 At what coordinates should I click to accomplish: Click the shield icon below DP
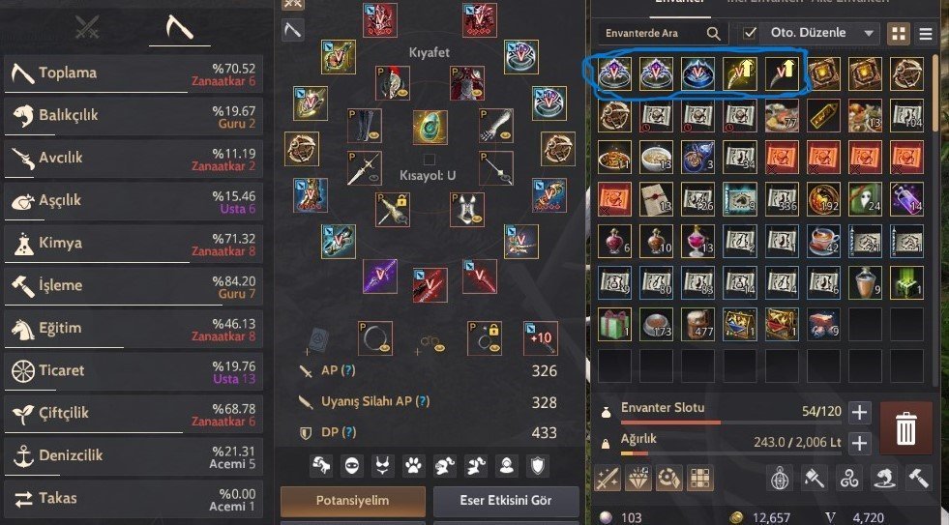pos(538,465)
